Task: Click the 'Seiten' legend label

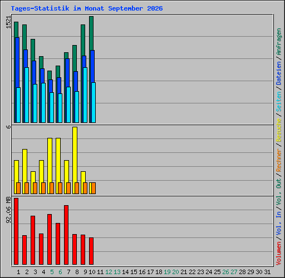Action: click(x=279, y=102)
